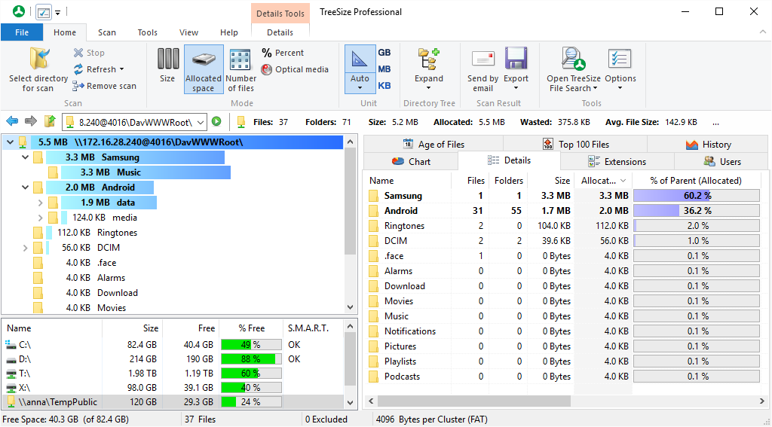This screenshot has width=772, height=427.
Task: Expand the media folder node
Action: tap(41, 218)
